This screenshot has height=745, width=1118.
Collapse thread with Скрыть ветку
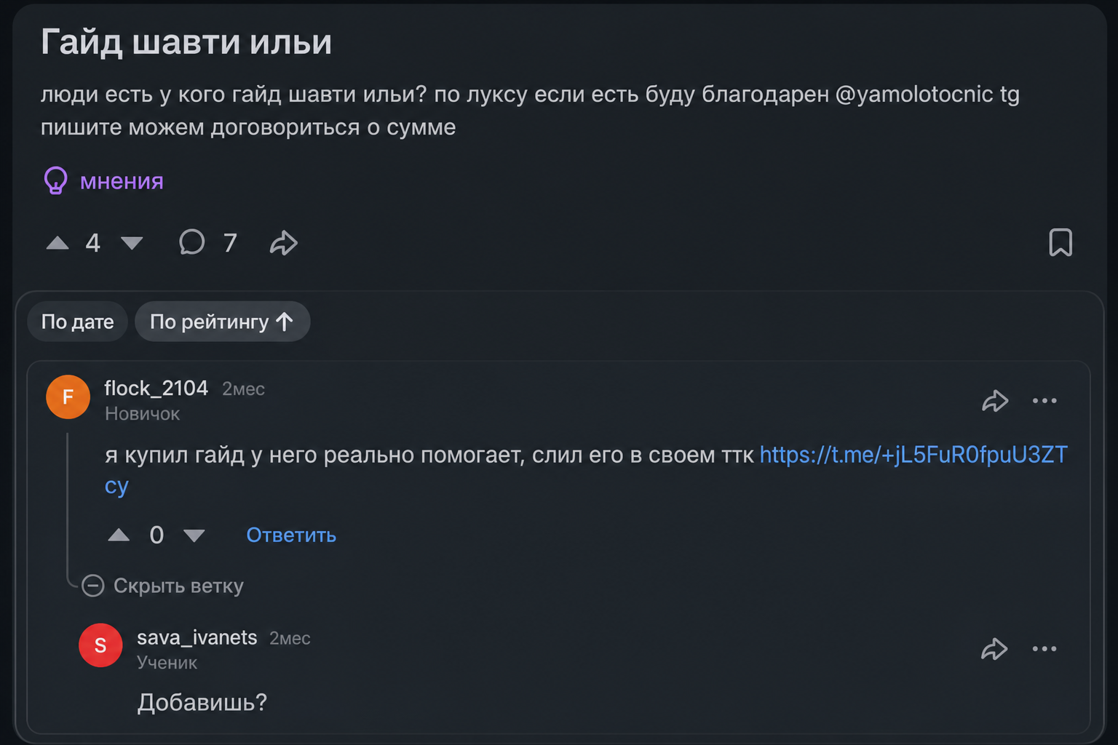(x=162, y=586)
